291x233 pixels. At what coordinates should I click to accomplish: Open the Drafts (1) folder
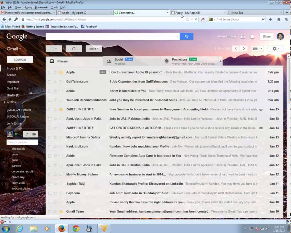pyautogui.click(x=13, y=95)
